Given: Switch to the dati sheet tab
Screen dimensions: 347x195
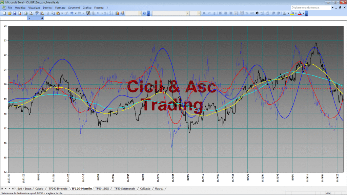Looking at the screenshot, I should (19, 189).
